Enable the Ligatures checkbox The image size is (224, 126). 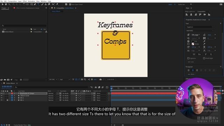pyautogui.click(x=188, y=58)
